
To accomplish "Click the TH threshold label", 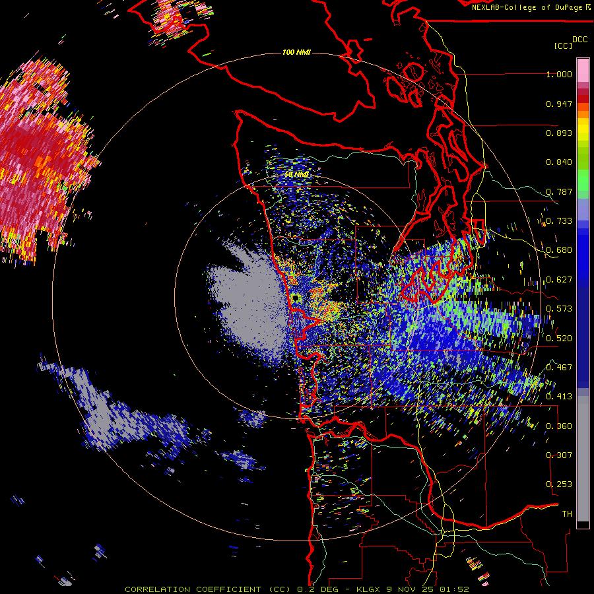I will [567, 513].
